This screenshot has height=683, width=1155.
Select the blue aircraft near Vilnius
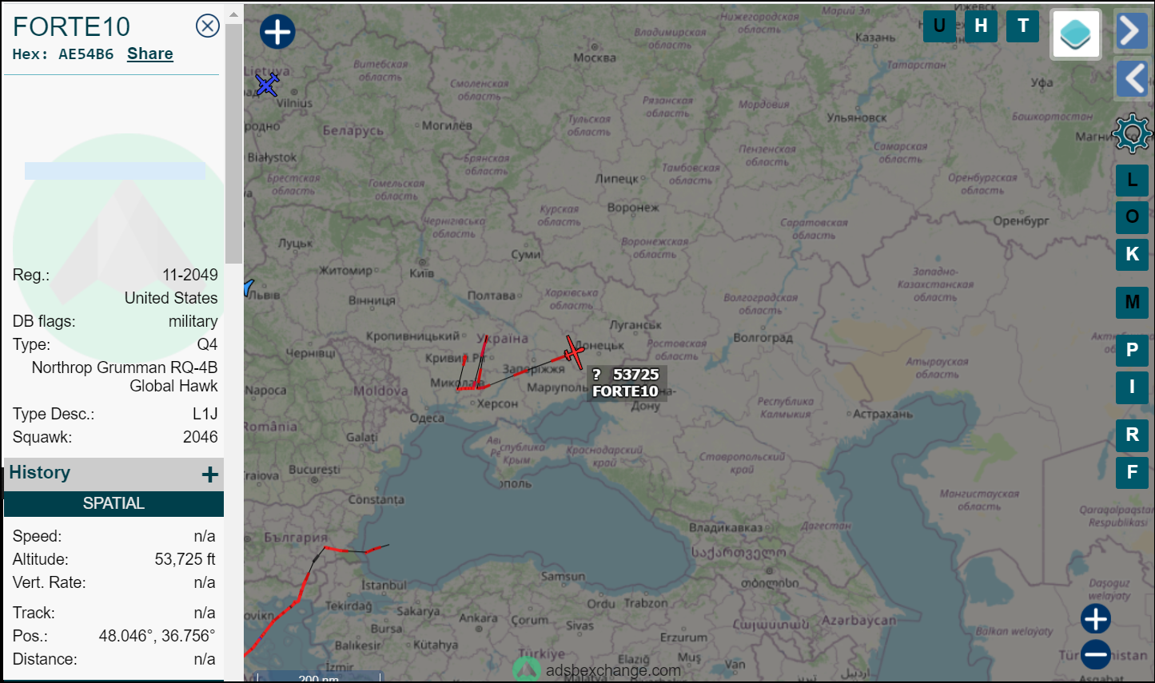[268, 84]
